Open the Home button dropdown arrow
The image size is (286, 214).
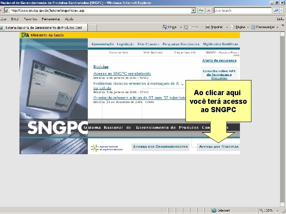click(181, 27)
